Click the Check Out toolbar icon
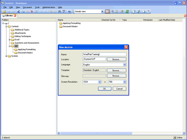 144,12
